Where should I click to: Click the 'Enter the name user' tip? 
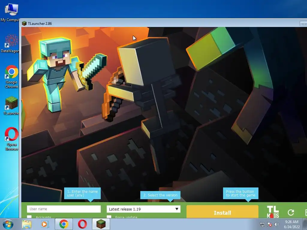click(82, 193)
